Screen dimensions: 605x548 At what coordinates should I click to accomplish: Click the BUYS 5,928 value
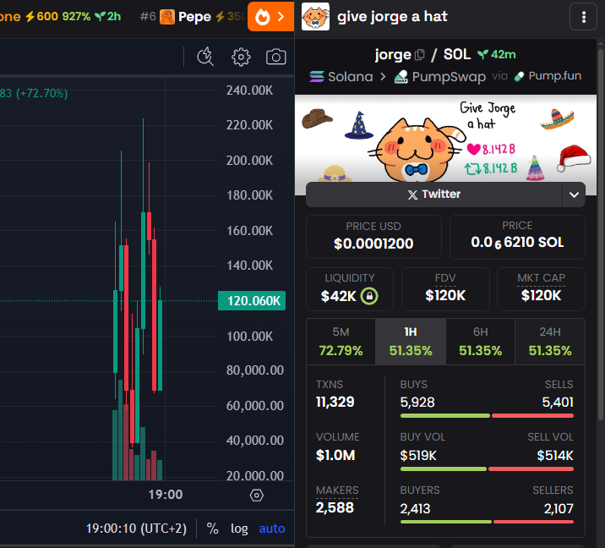417,403
